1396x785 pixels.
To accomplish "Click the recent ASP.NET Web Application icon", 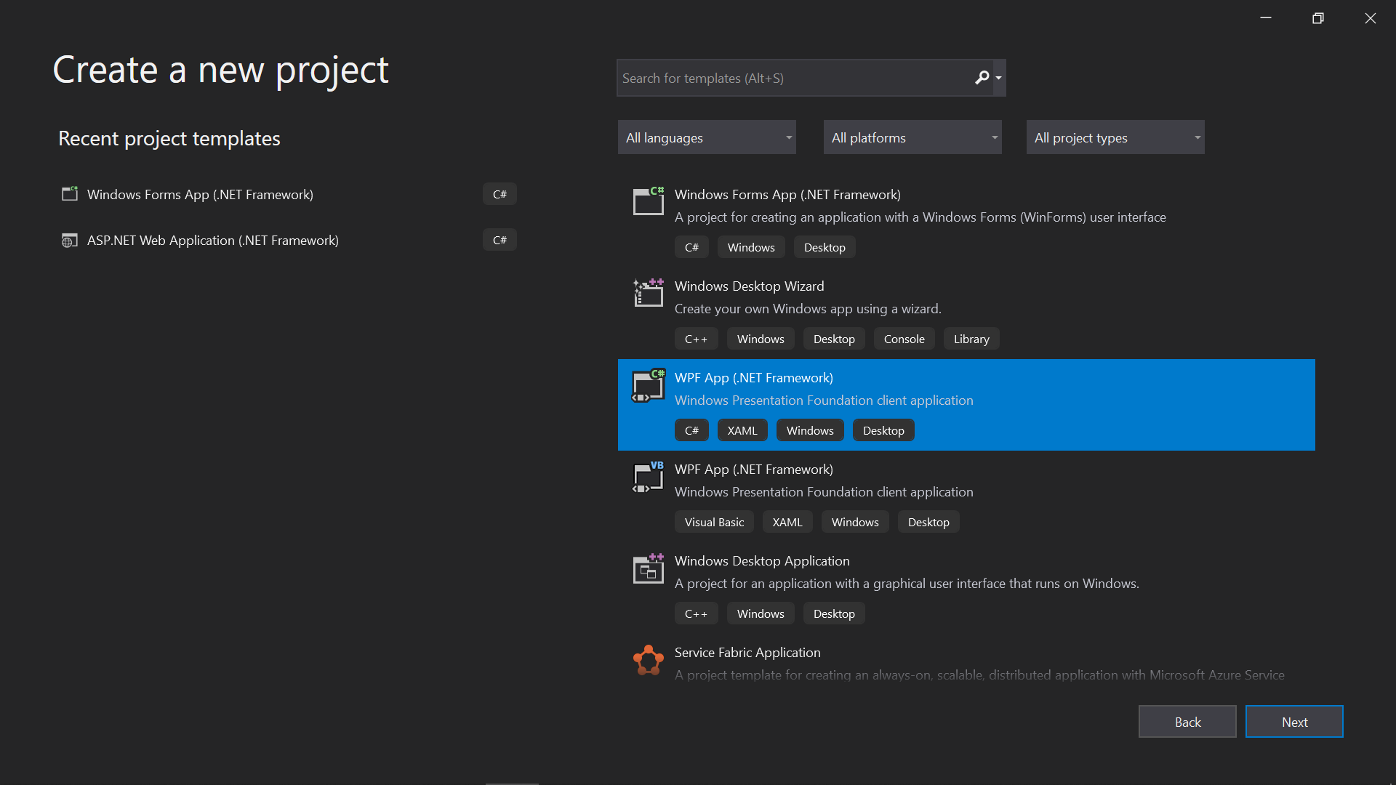I will pyautogui.click(x=70, y=241).
